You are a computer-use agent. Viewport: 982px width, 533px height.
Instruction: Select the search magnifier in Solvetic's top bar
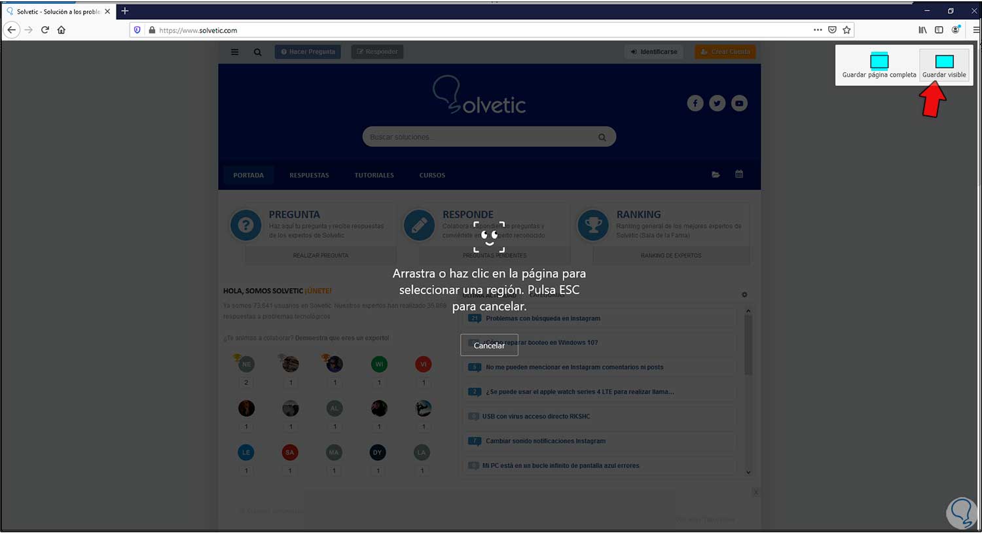point(257,52)
